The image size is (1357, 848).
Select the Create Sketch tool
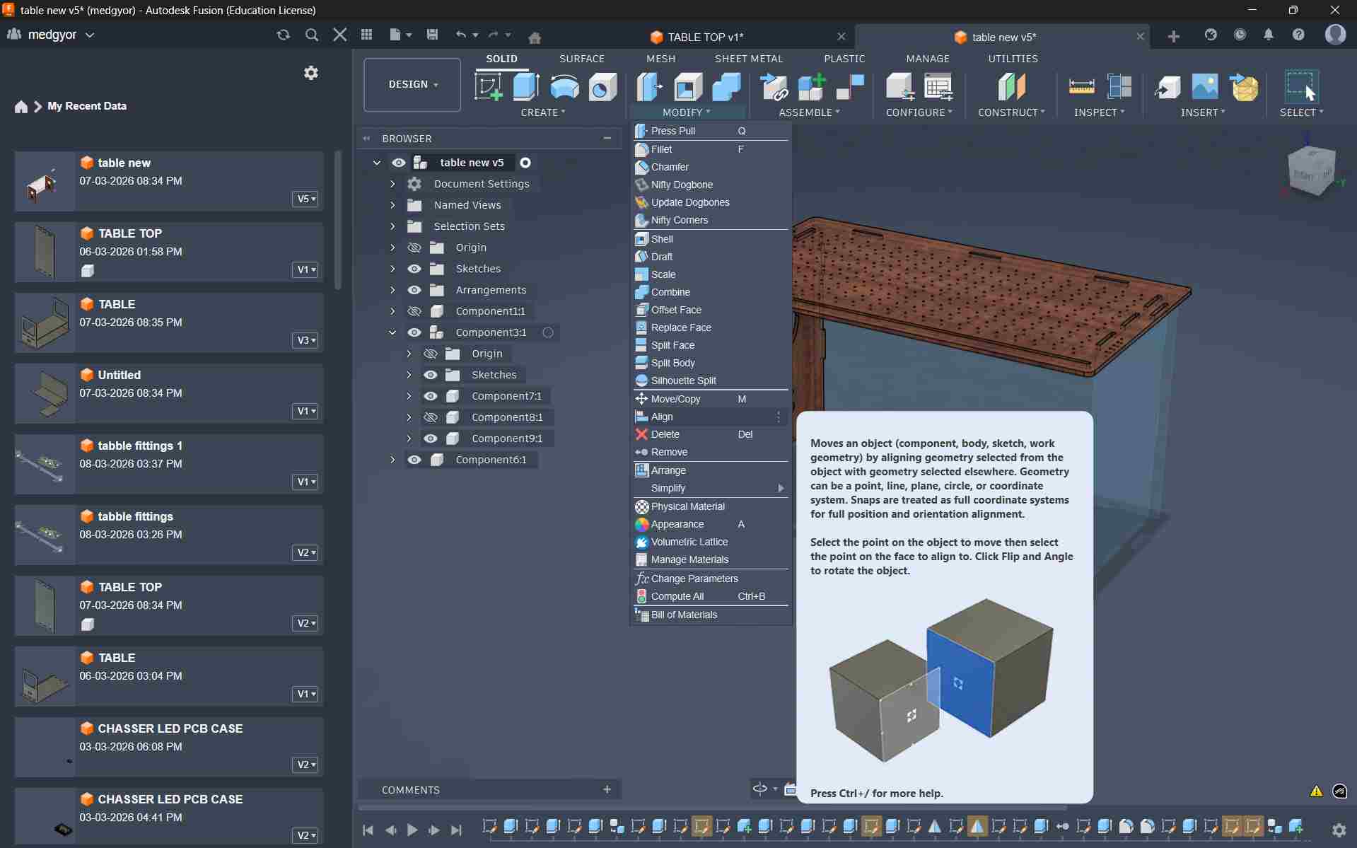[488, 87]
